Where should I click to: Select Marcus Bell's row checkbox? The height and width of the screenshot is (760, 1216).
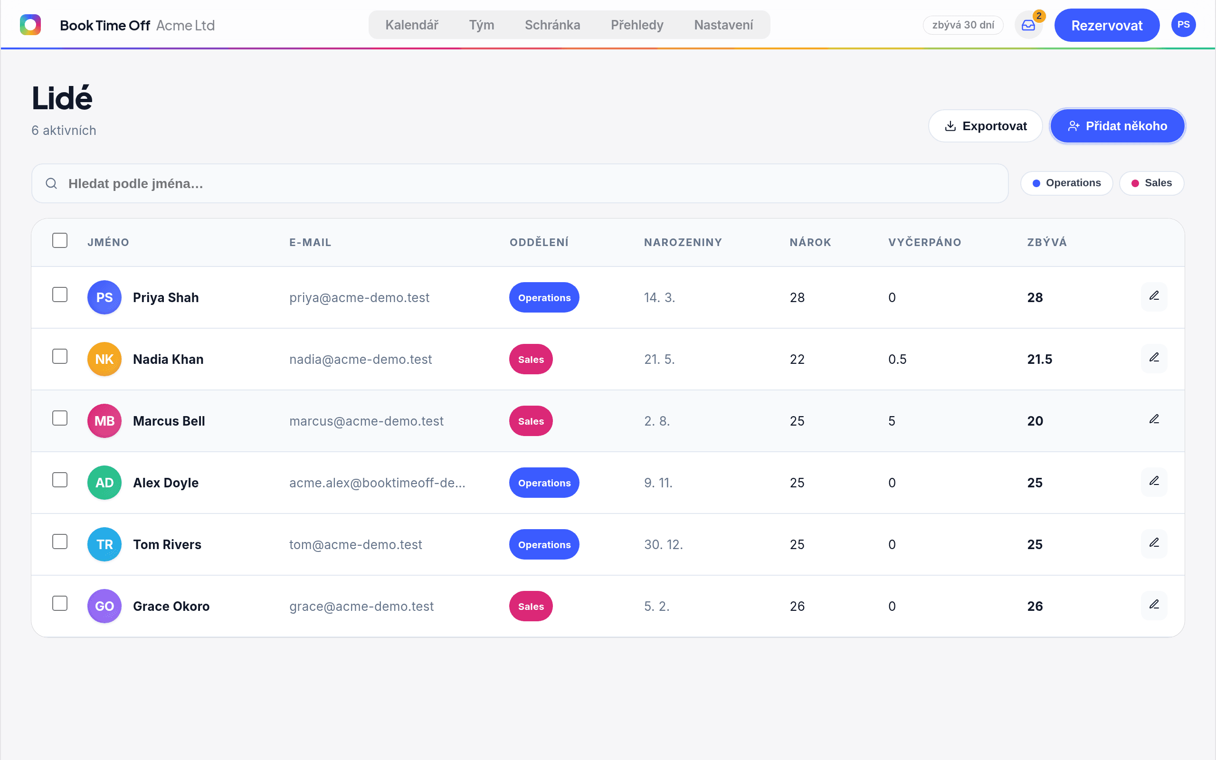[60, 418]
